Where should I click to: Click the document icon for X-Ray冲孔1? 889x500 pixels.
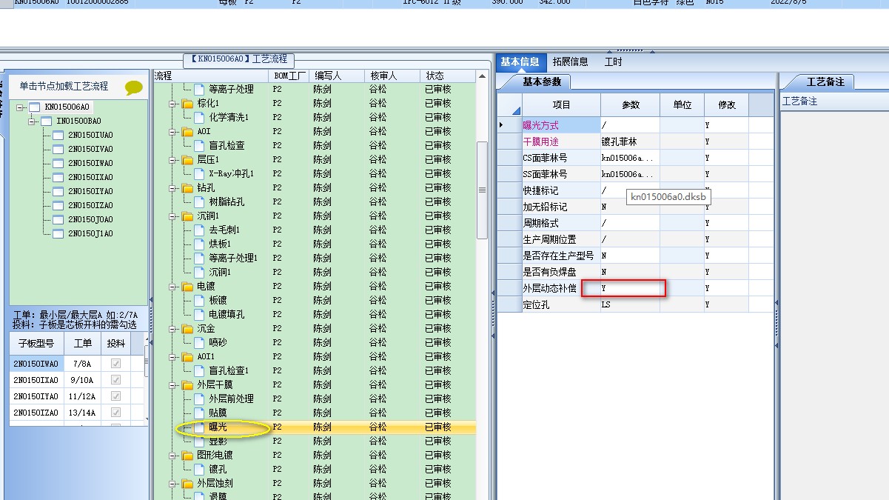[x=198, y=173]
